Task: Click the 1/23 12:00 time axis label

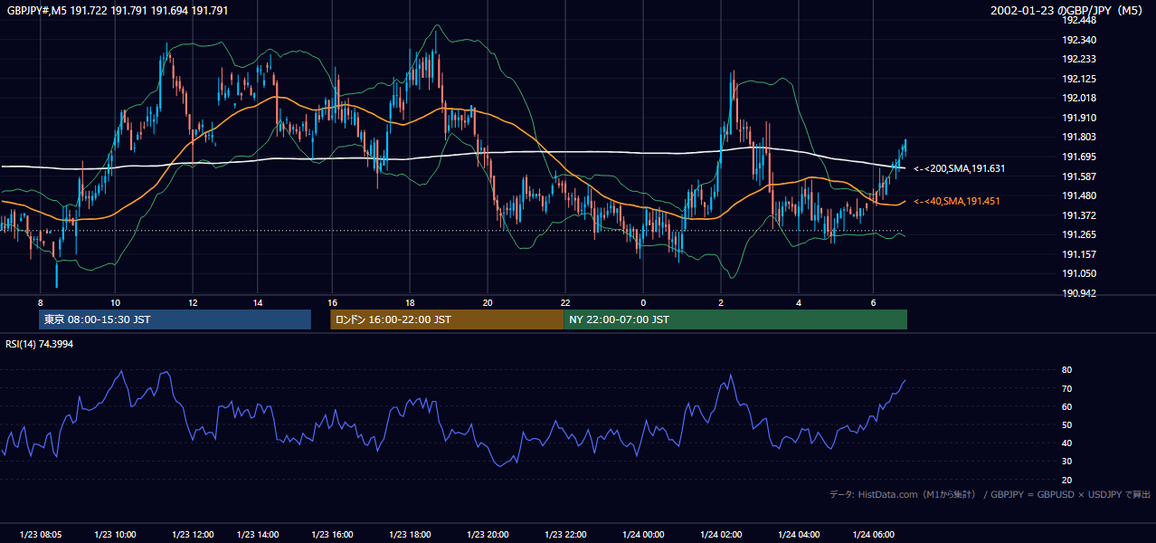Action: coord(193,535)
